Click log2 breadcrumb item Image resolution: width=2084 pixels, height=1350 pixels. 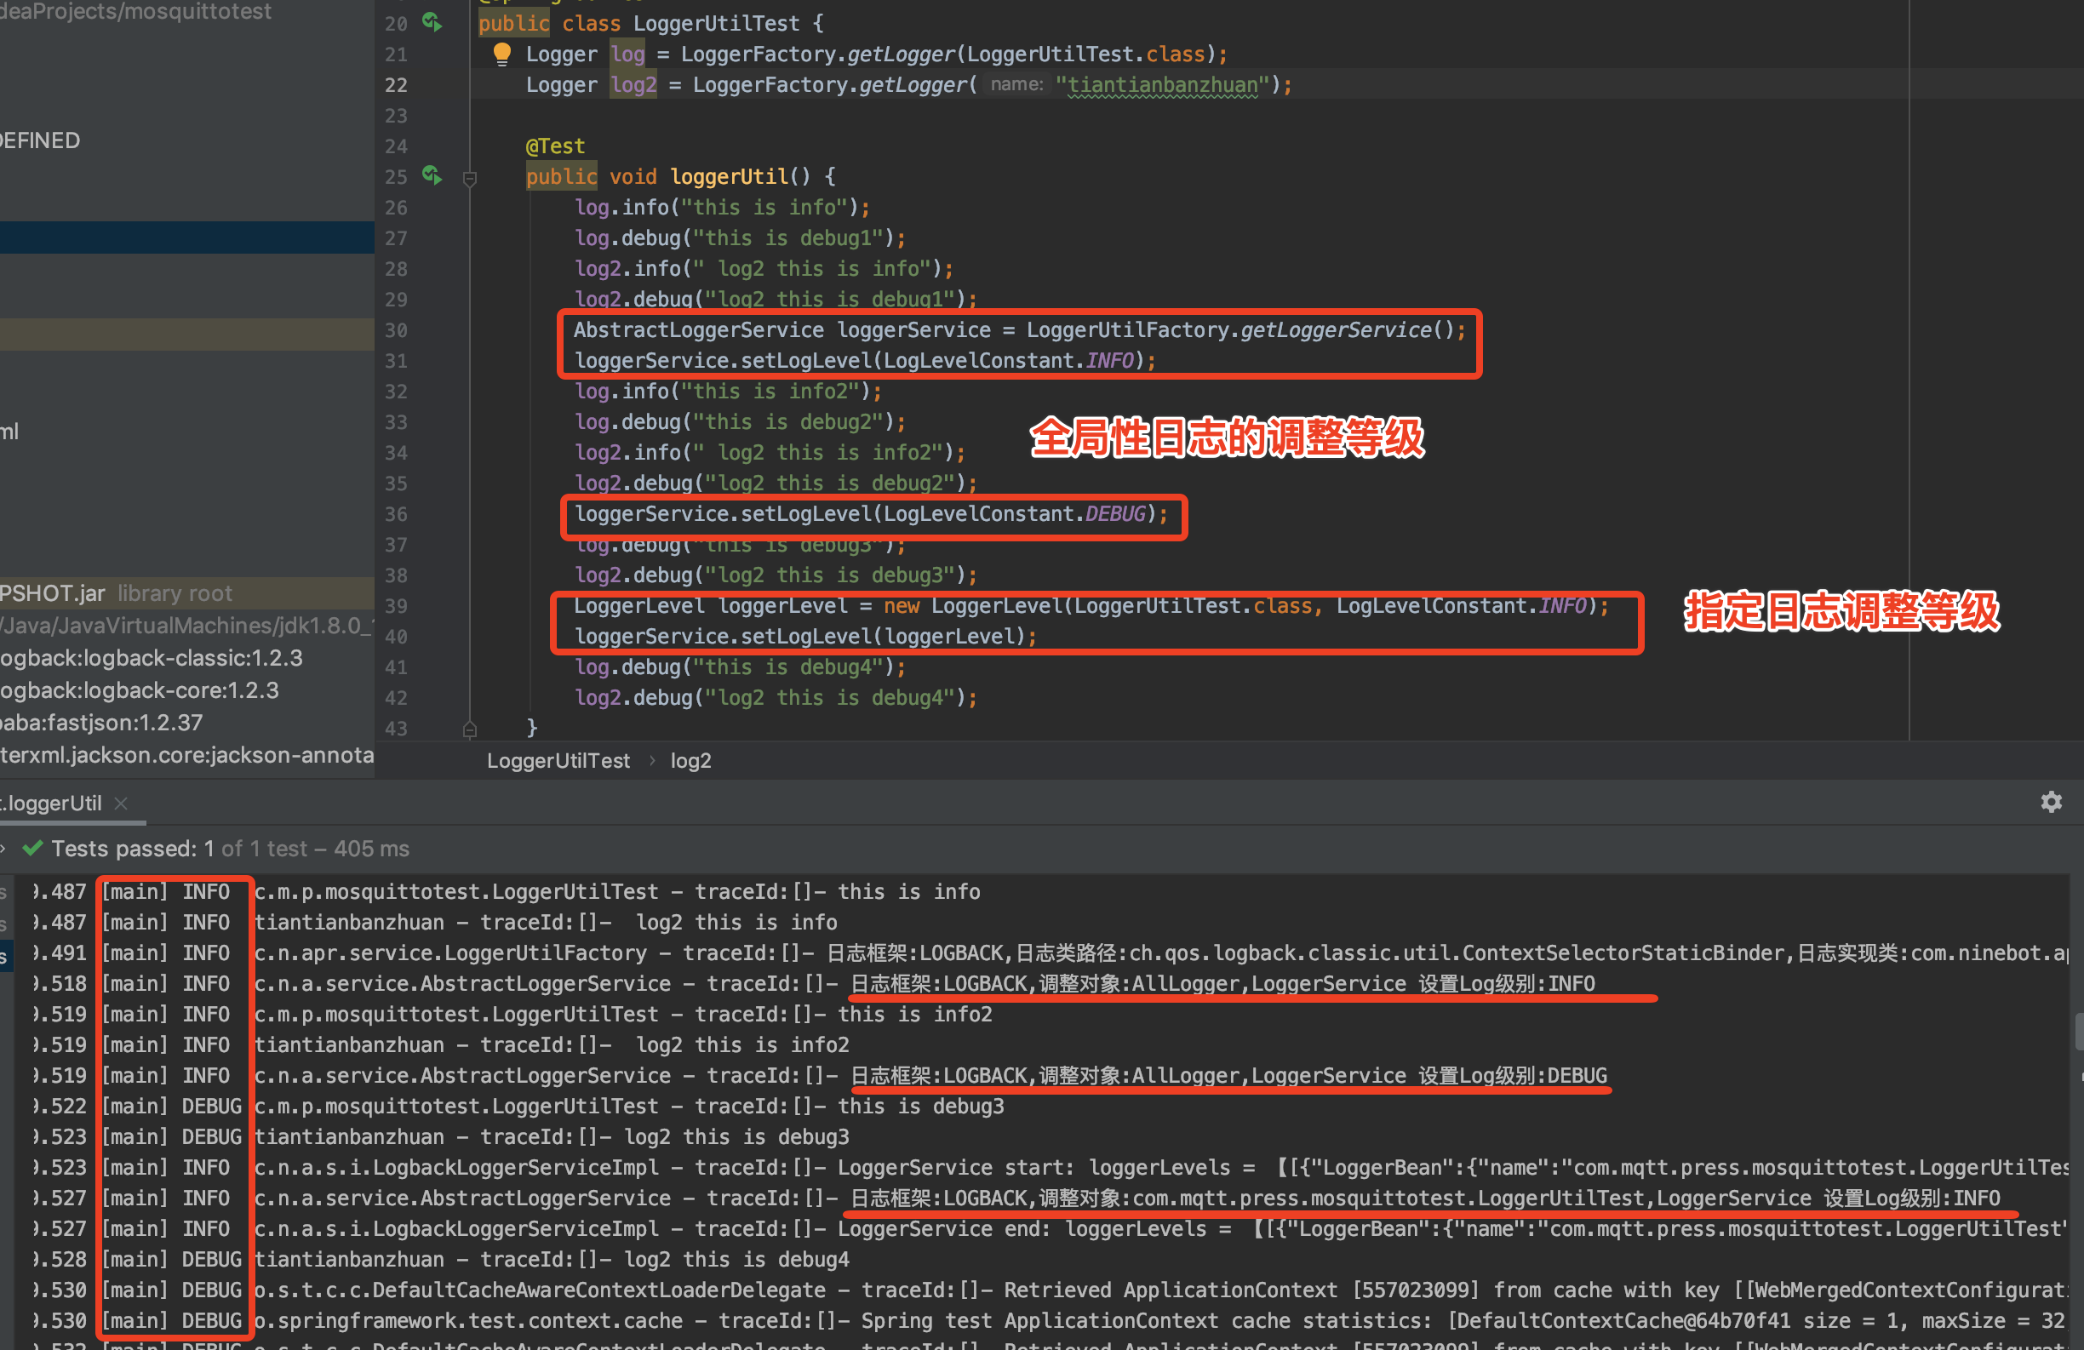point(691,761)
